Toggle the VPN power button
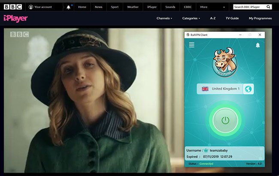 coord(225,120)
